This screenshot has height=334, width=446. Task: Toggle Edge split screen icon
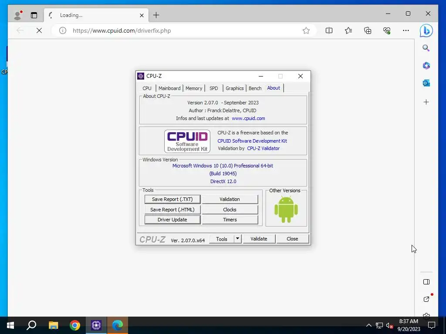(329, 30)
